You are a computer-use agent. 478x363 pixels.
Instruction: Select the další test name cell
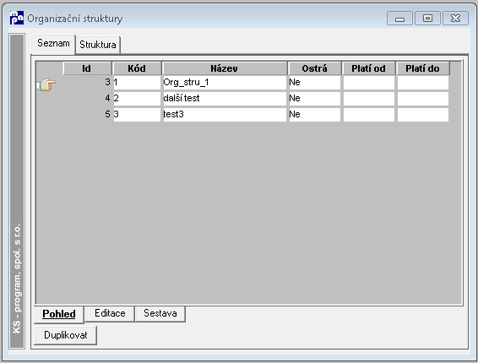pyautogui.click(x=225, y=99)
